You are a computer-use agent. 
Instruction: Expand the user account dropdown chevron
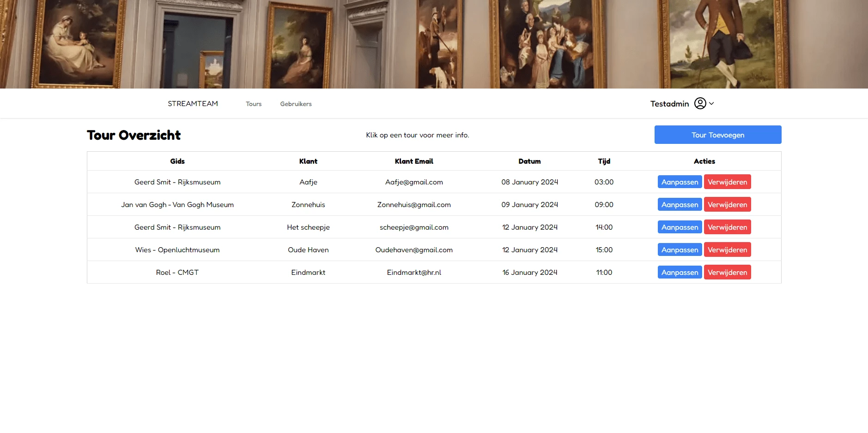click(713, 103)
